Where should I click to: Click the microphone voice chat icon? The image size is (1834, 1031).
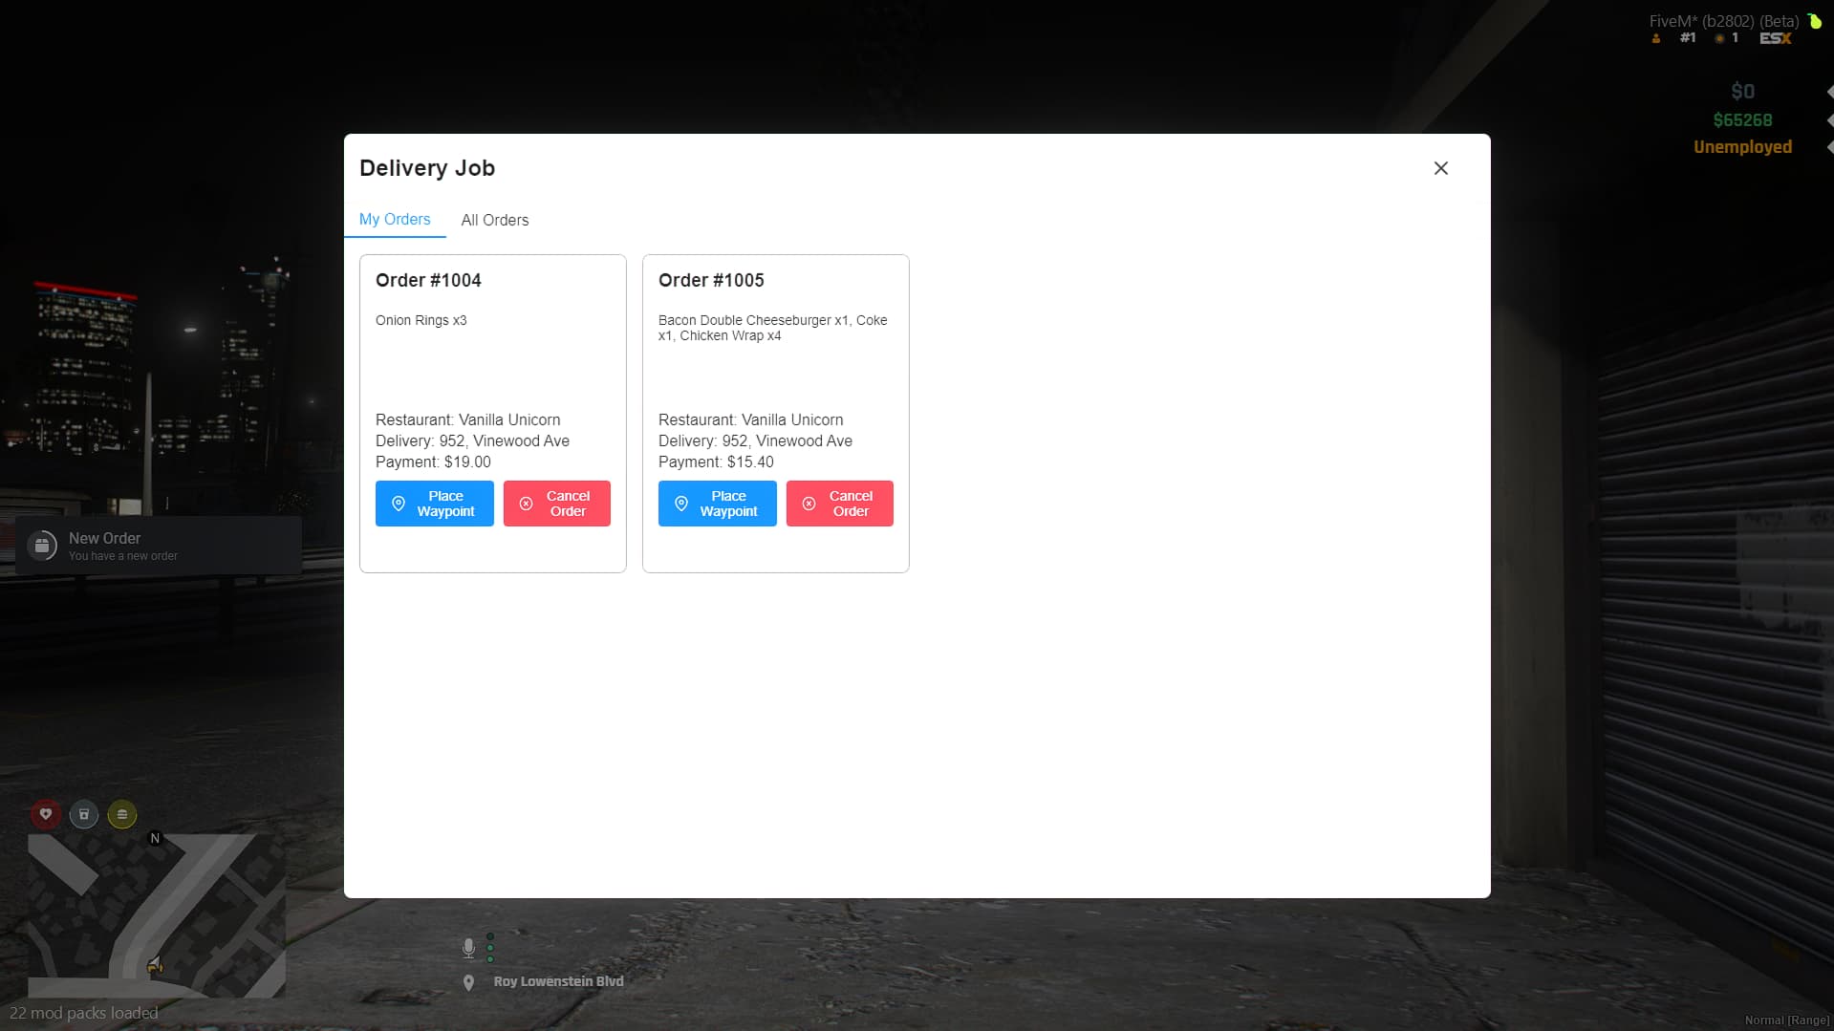pyautogui.click(x=468, y=948)
